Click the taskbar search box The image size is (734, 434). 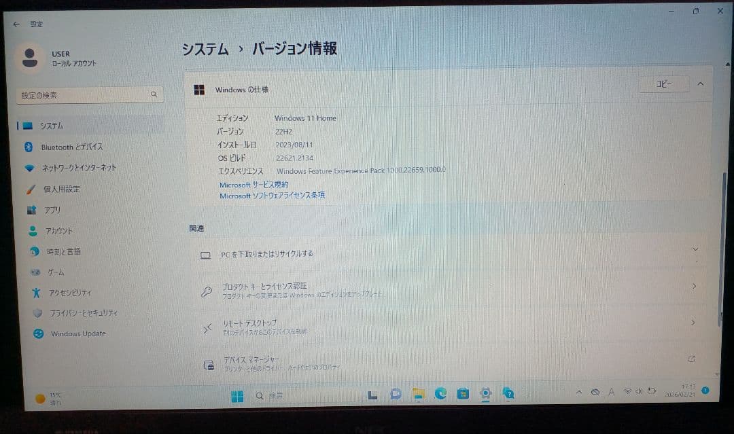304,396
